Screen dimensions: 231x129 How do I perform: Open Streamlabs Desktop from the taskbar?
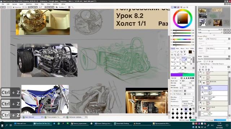pyautogui.click(x=122, y=124)
